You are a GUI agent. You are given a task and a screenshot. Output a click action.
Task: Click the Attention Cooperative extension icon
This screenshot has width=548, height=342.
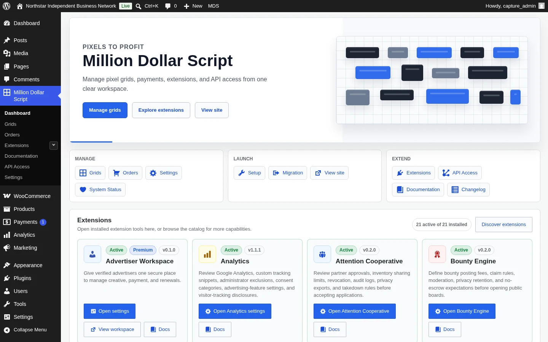(322, 254)
